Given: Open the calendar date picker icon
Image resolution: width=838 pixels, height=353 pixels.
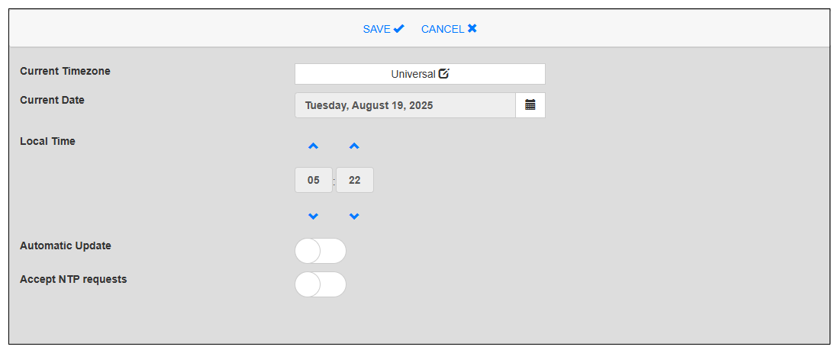Looking at the screenshot, I should [x=530, y=105].
